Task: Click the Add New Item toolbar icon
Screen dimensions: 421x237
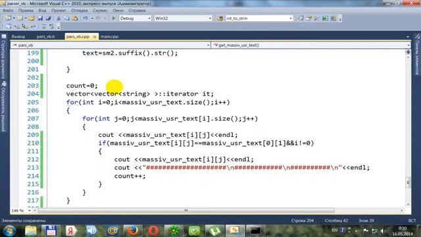Action: [x=20, y=18]
